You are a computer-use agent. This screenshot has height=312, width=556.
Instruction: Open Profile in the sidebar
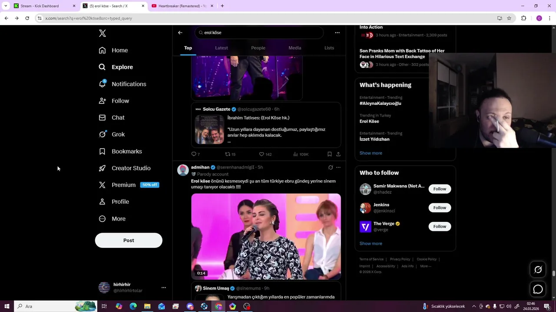coord(114,202)
